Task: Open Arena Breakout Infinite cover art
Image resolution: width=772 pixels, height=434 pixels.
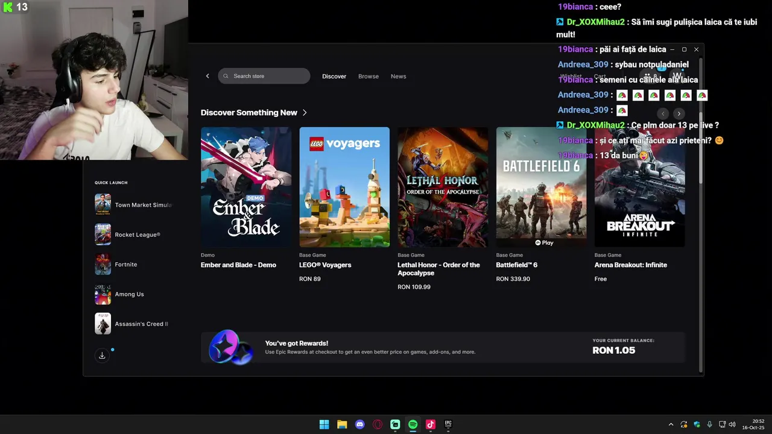Action: (640, 187)
